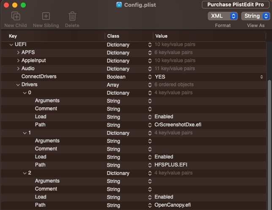272x210 pixels.
Task: Open the String View As dropdown
Action: point(256,16)
